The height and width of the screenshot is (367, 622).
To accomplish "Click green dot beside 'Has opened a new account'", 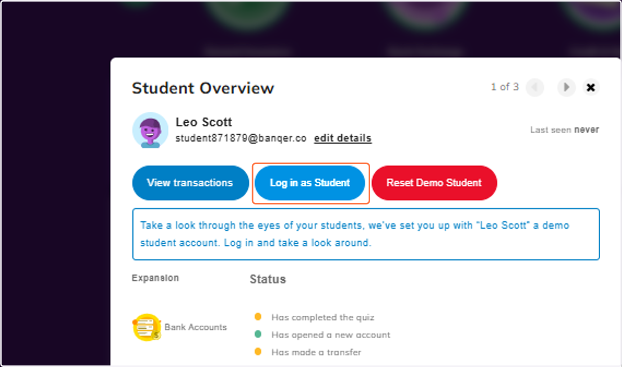I will pos(258,334).
